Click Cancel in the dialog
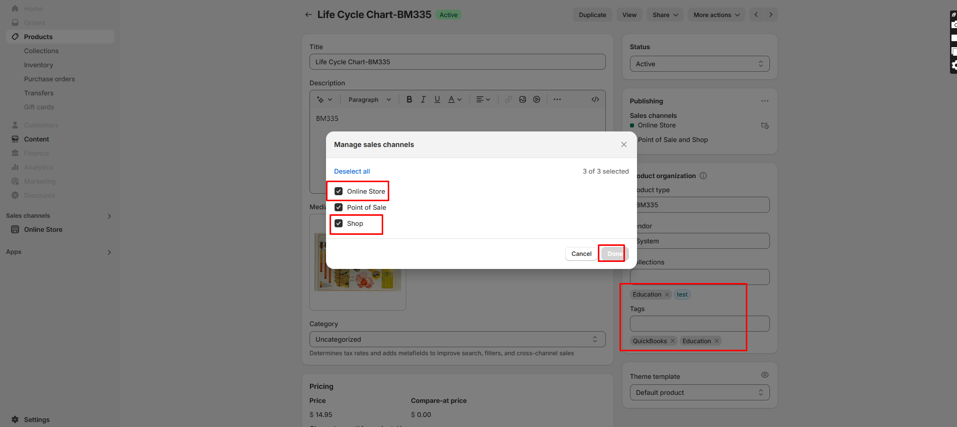This screenshot has width=957, height=427. (581, 254)
